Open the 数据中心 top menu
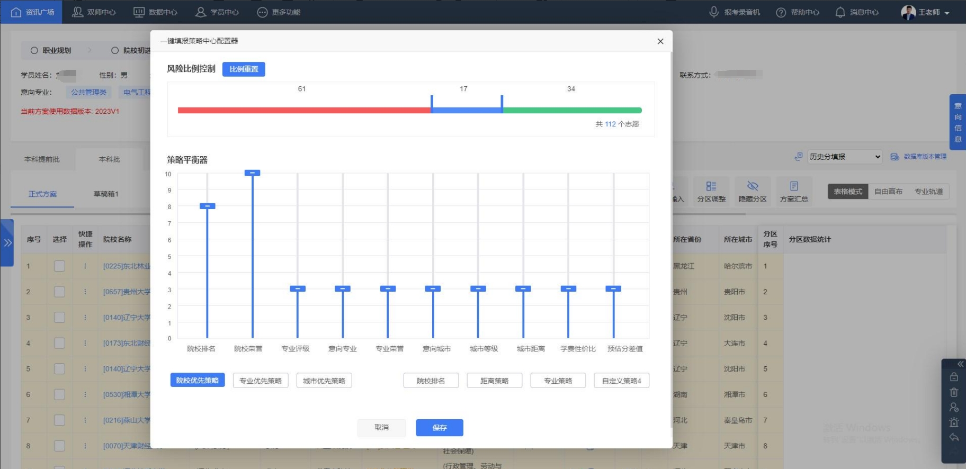This screenshot has width=966, height=469. [x=155, y=12]
